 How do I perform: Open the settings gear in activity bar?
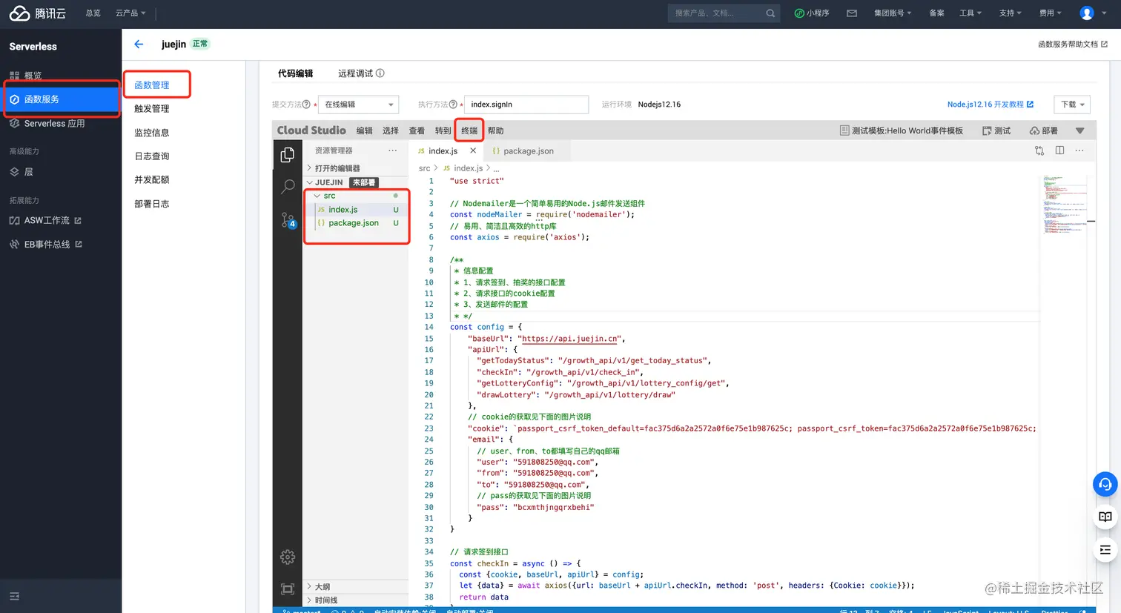pyautogui.click(x=288, y=557)
